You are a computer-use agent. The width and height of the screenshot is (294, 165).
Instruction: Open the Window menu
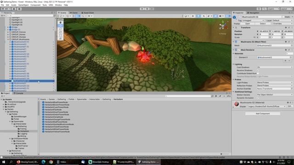point(58,5)
